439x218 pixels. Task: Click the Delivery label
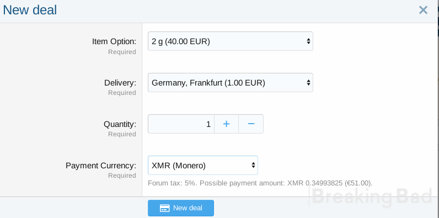pyautogui.click(x=120, y=83)
